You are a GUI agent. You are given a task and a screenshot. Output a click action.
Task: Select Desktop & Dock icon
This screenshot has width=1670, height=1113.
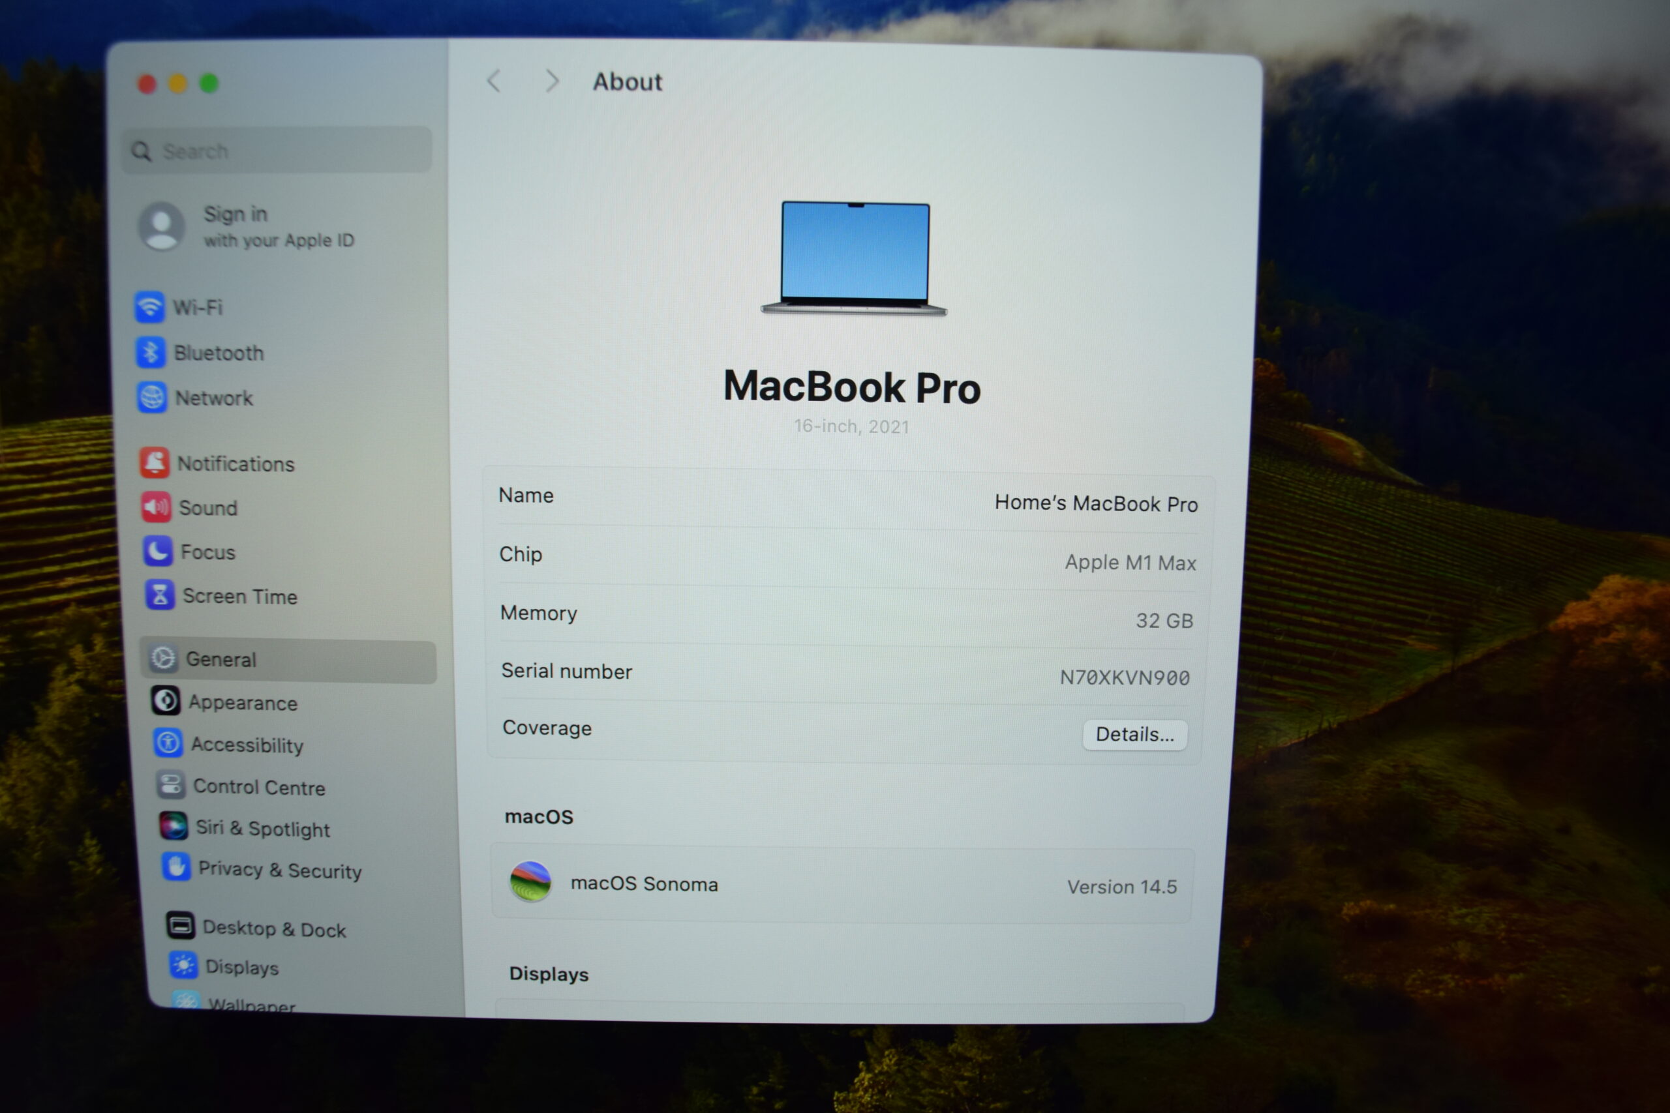click(180, 926)
